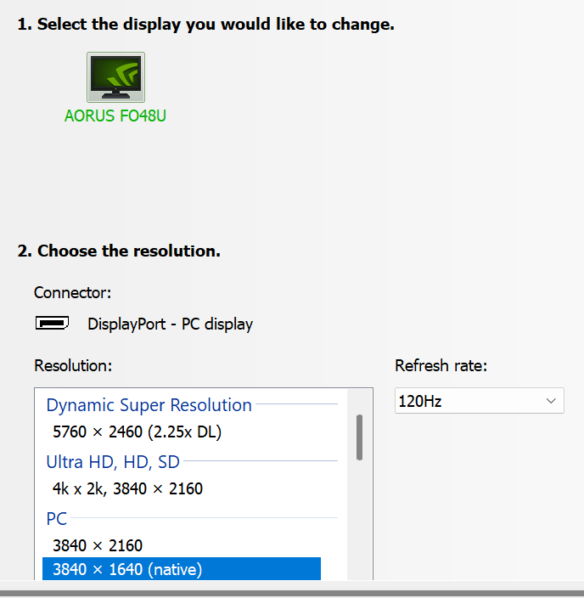Select the 3840 × 1640 (native) resolution

tap(182, 569)
